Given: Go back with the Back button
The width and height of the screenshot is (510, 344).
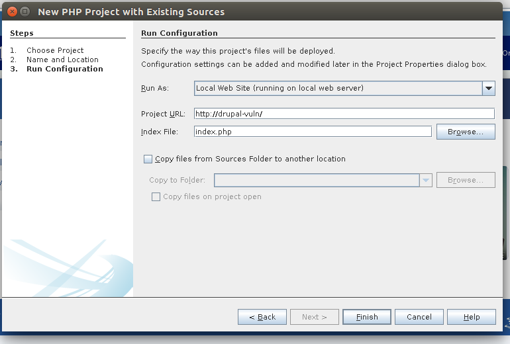Looking at the screenshot, I should click(x=262, y=317).
